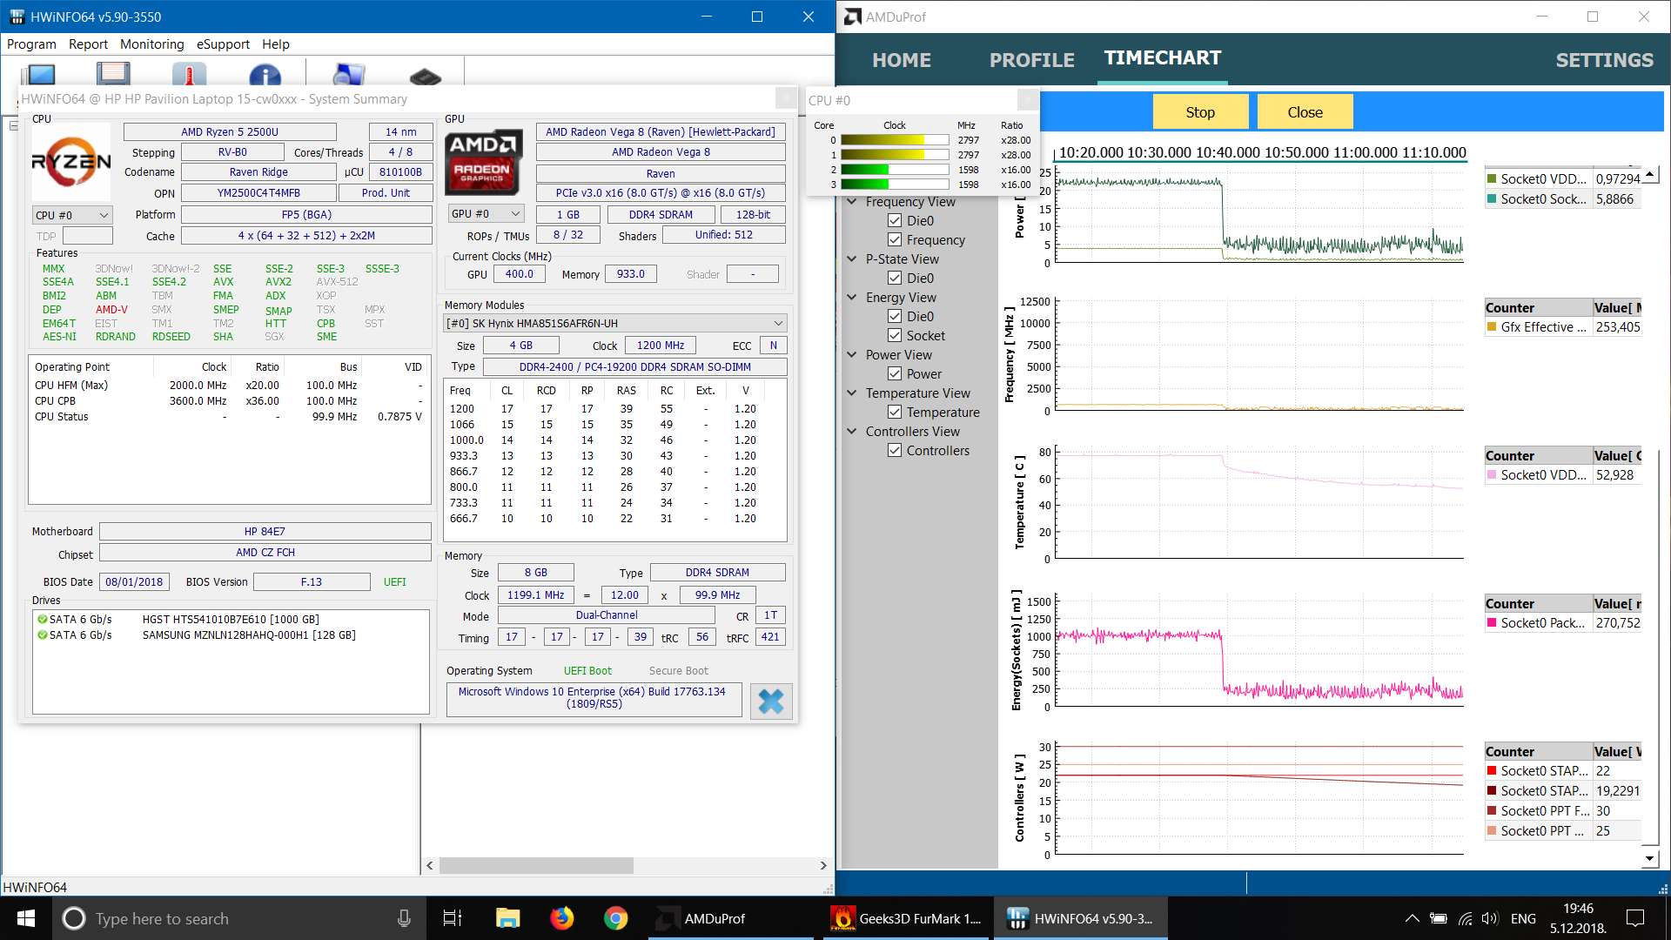The height and width of the screenshot is (940, 1671).
Task: Open the Monitoring menu
Action: pos(151,44)
